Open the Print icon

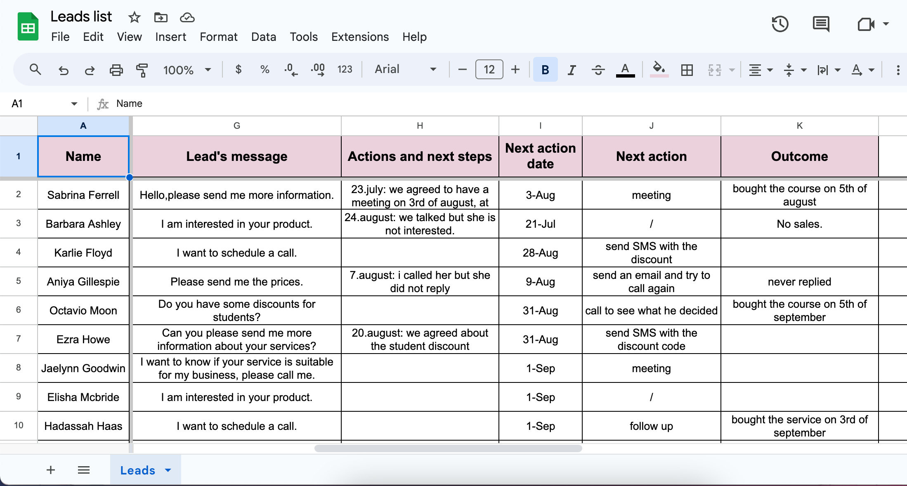point(116,69)
